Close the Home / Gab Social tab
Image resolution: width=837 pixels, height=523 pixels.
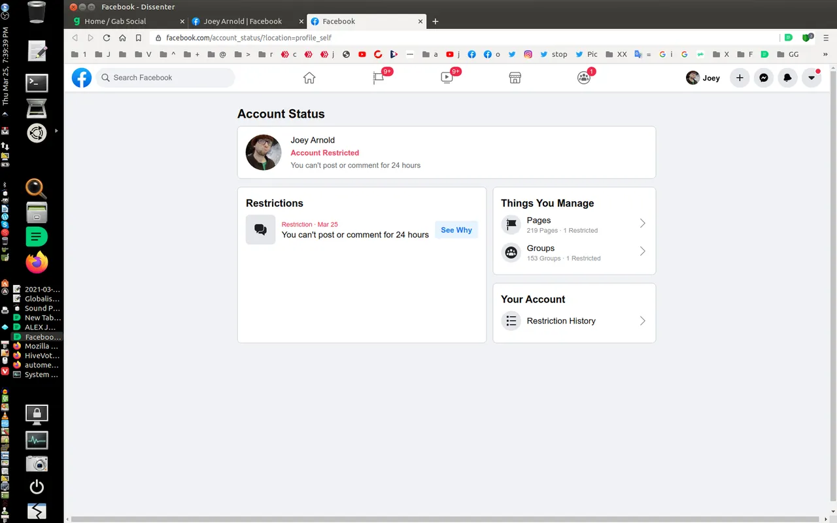point(182,22)
